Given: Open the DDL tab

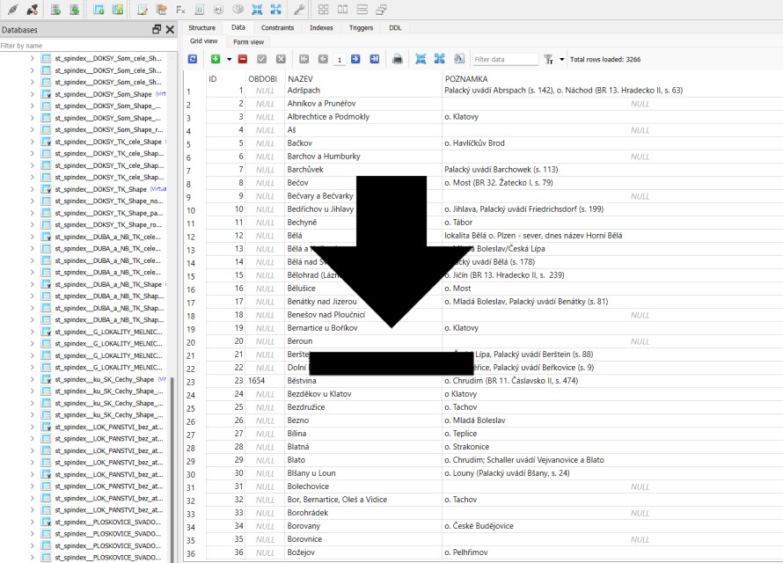Looking at the screenshot, I should [x=396, y=27].
